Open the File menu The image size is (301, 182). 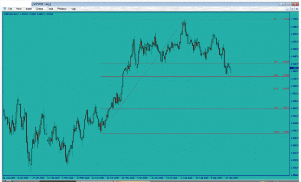pos(10,9)
